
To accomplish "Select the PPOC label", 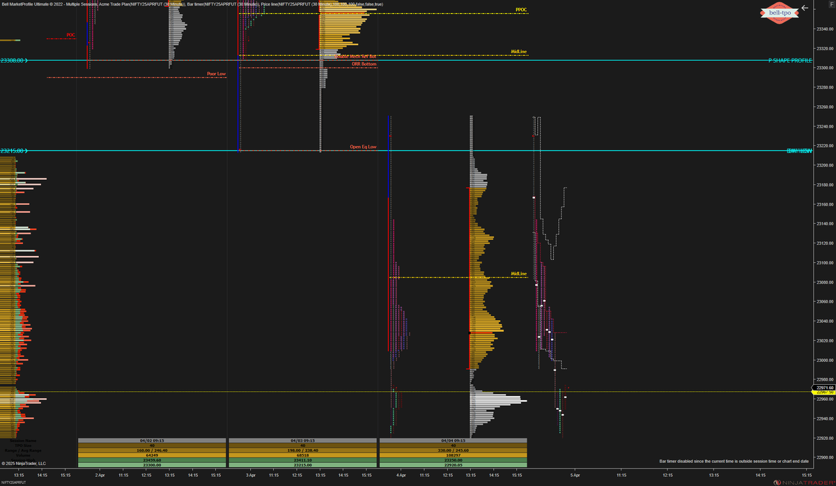I will (x=521, y=10).
